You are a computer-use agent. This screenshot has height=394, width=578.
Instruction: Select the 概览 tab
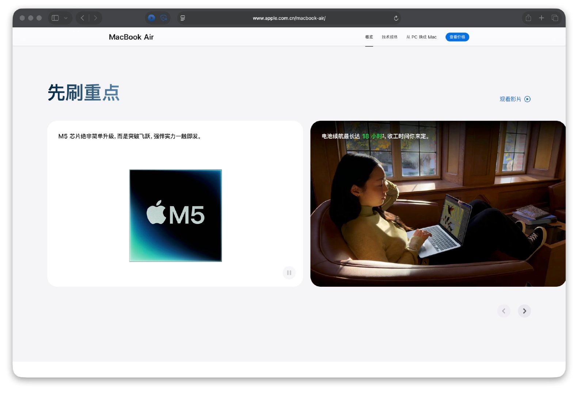pyautogui.click(x=369, y=37)
